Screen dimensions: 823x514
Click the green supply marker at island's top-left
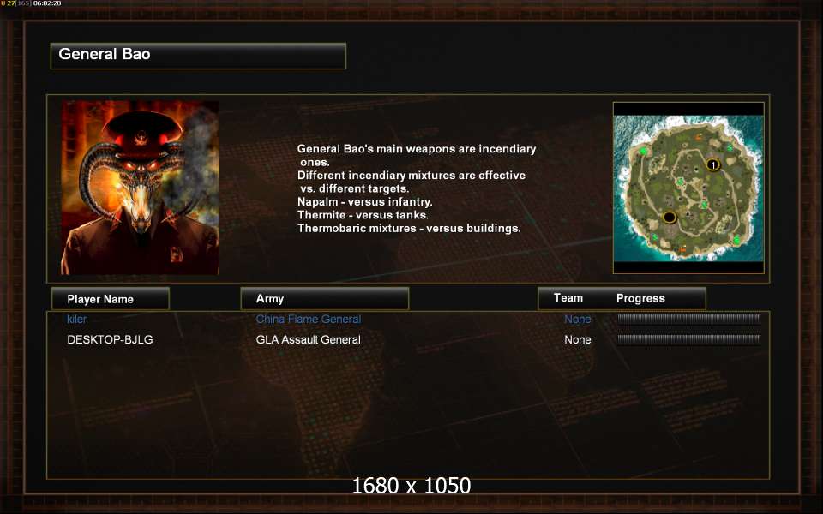[643, 151]
